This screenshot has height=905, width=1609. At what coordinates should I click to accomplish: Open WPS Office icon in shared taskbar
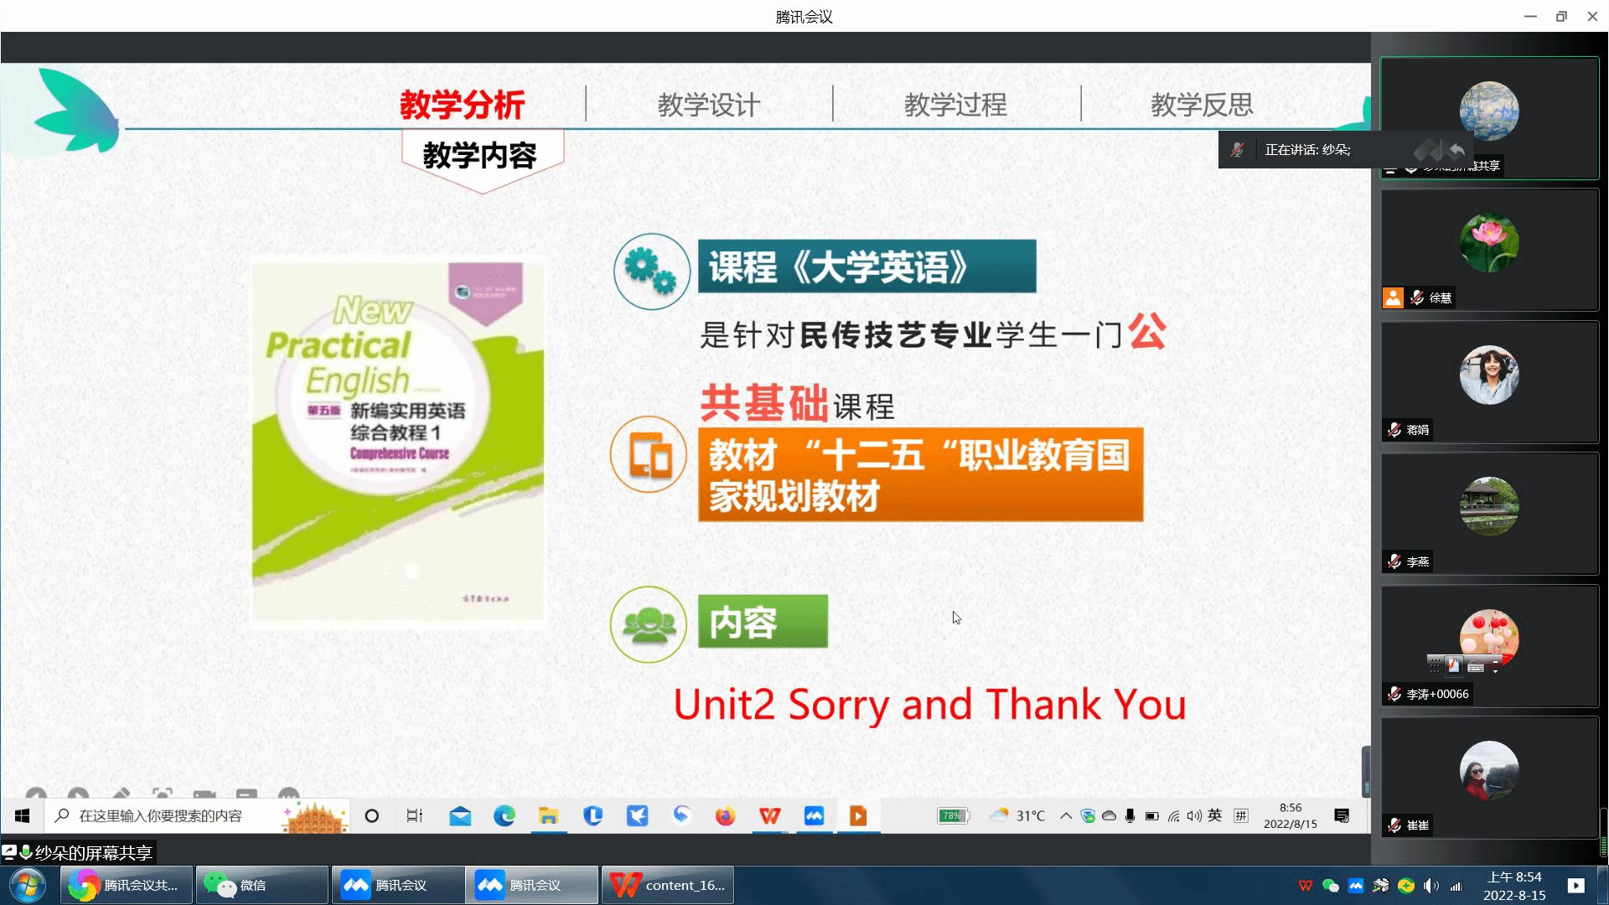[x=770, y=815]
